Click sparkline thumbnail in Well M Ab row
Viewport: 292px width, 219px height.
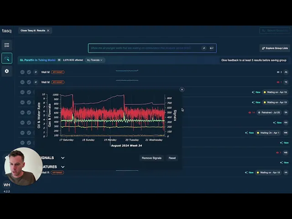pos(127,71)
